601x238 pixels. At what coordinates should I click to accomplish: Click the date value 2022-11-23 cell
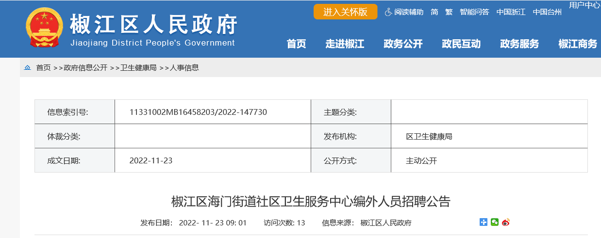pyautogui.click(x=213, y=160)
